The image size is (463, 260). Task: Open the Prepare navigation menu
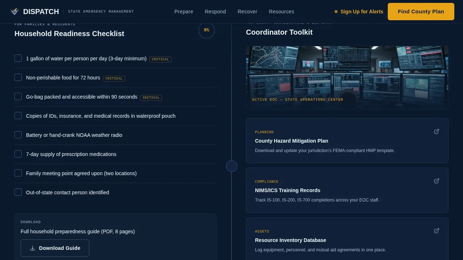coord(184,12)
